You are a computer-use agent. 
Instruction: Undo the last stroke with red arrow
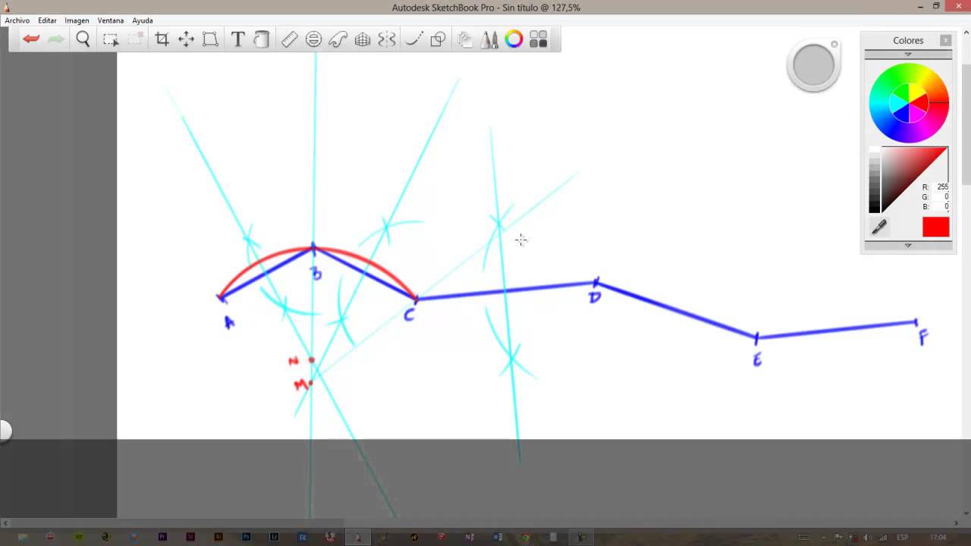click(31, 39)
